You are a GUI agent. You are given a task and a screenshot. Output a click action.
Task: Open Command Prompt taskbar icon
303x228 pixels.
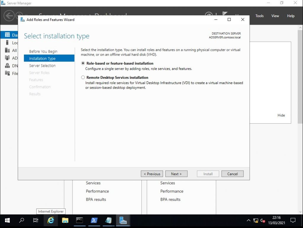coord(79,220)
